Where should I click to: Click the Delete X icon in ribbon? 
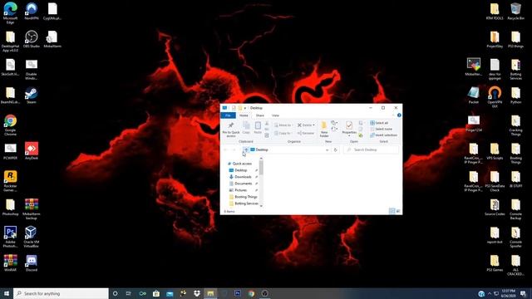click(x=299, y=125)
